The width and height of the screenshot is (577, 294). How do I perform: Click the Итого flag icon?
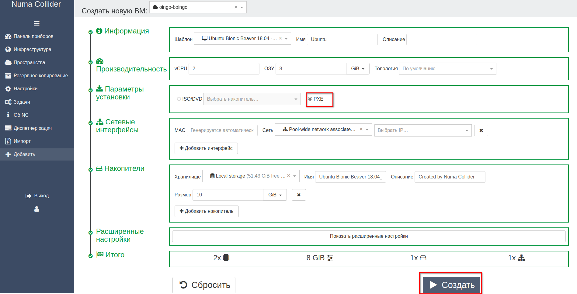point(100,255)
